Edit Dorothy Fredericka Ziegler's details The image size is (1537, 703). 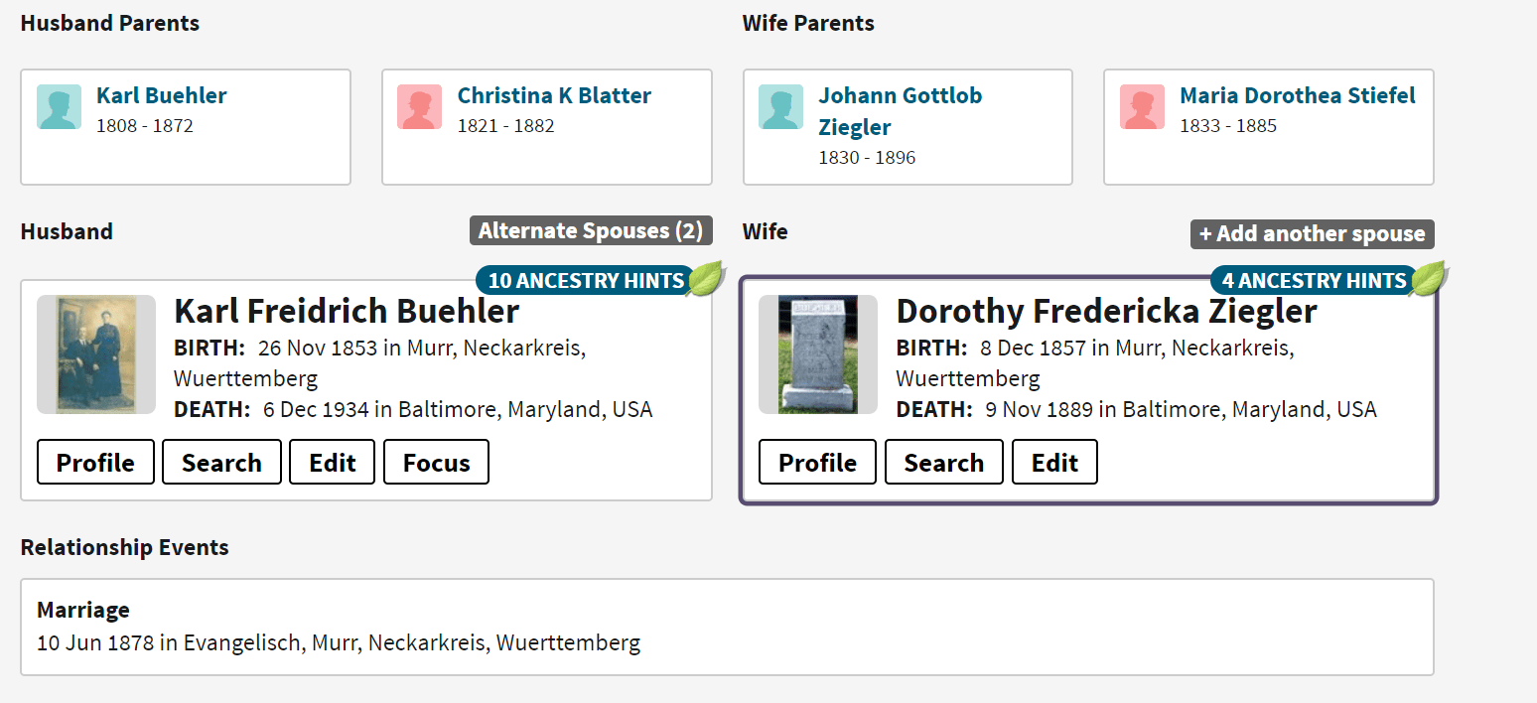(1053, 461)
